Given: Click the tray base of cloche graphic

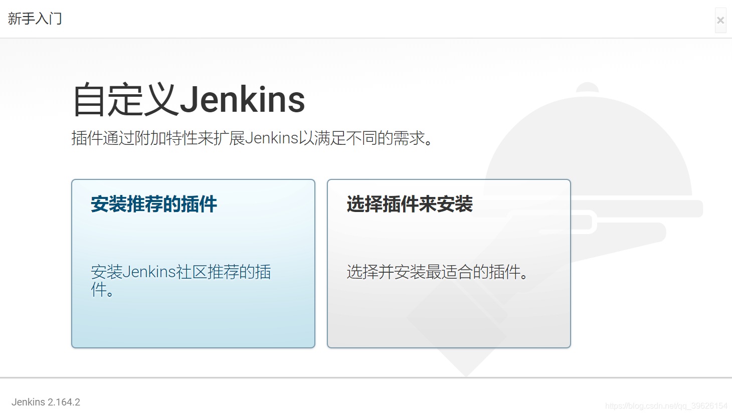Looking at the screenshot, I should [x=637, y=209].
